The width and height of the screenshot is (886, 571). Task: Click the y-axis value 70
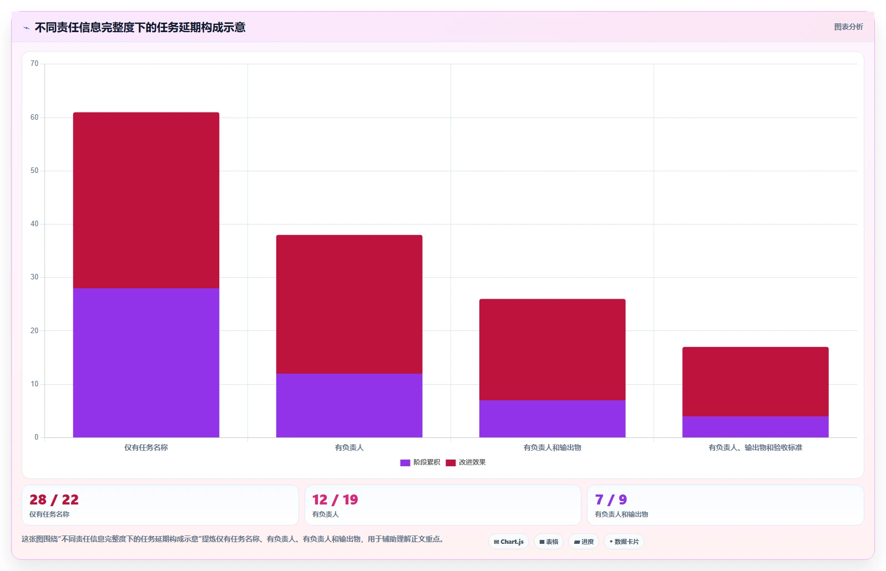(34, 64)
